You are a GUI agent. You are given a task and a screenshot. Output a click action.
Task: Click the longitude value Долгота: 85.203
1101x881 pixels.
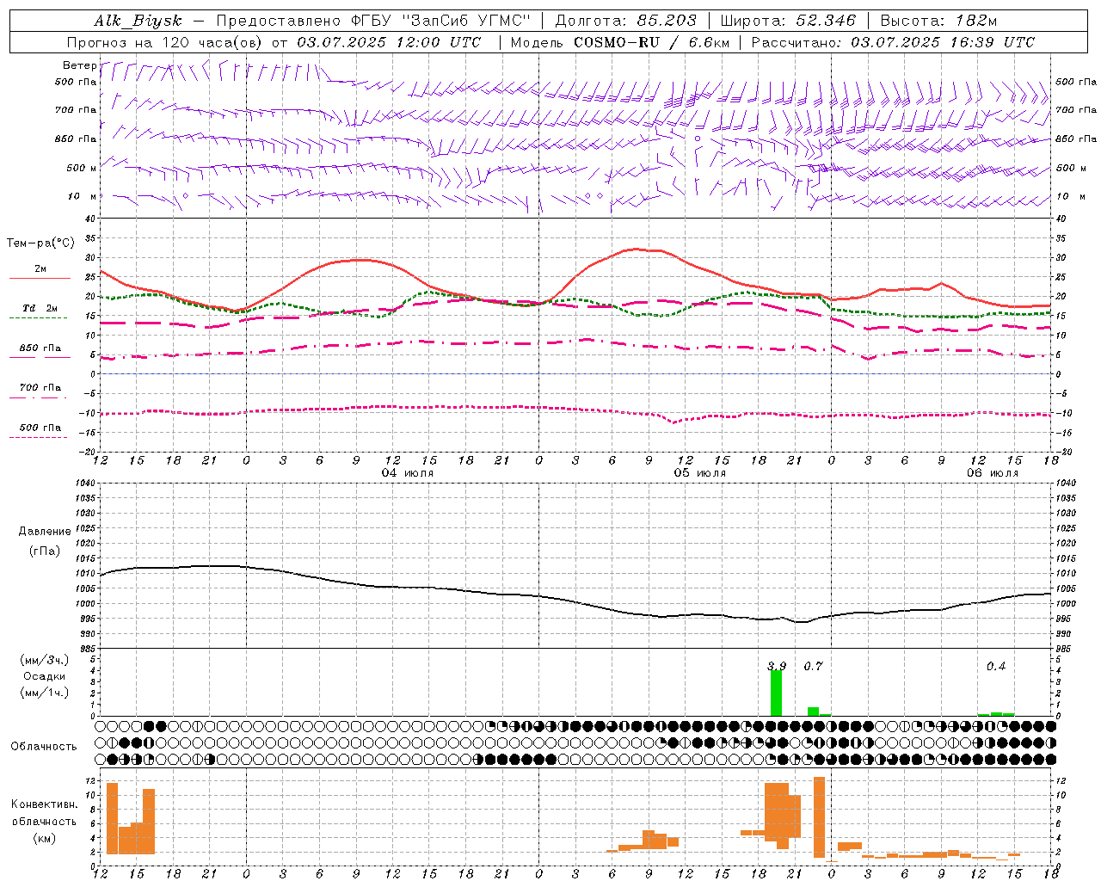(626, 21)
